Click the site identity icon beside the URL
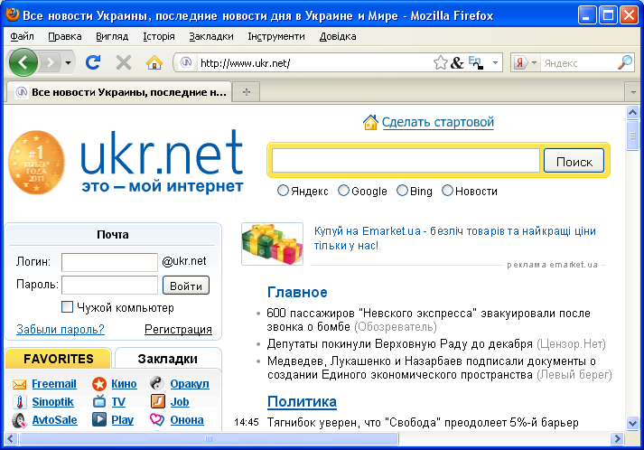Image resolution: width=644 pixels, height=450 pixels. (186, 63)
